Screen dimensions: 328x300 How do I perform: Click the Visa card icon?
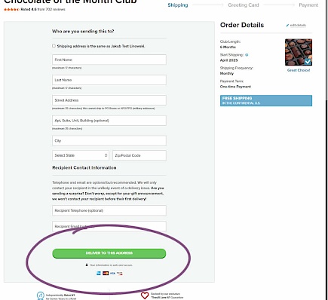[x=112, y=273]
